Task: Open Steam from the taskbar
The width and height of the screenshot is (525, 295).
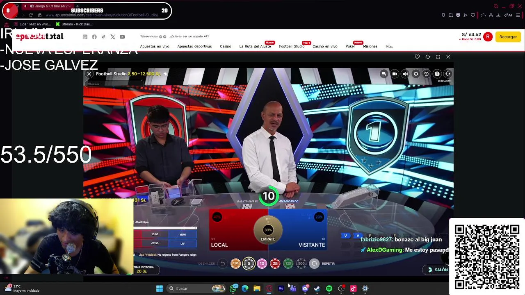Action: click(317, 288)
